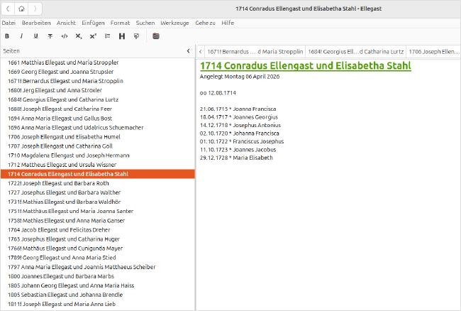This screenshot has width=461, height=311.
Task: Open the heading H icon
Action: [x=122, y=36]
